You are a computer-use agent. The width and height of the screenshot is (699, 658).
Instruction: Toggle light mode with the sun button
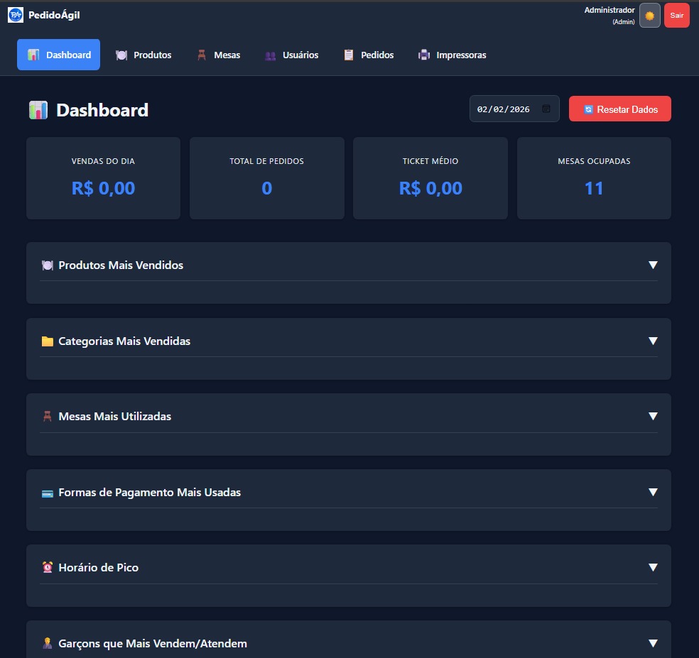650,15
